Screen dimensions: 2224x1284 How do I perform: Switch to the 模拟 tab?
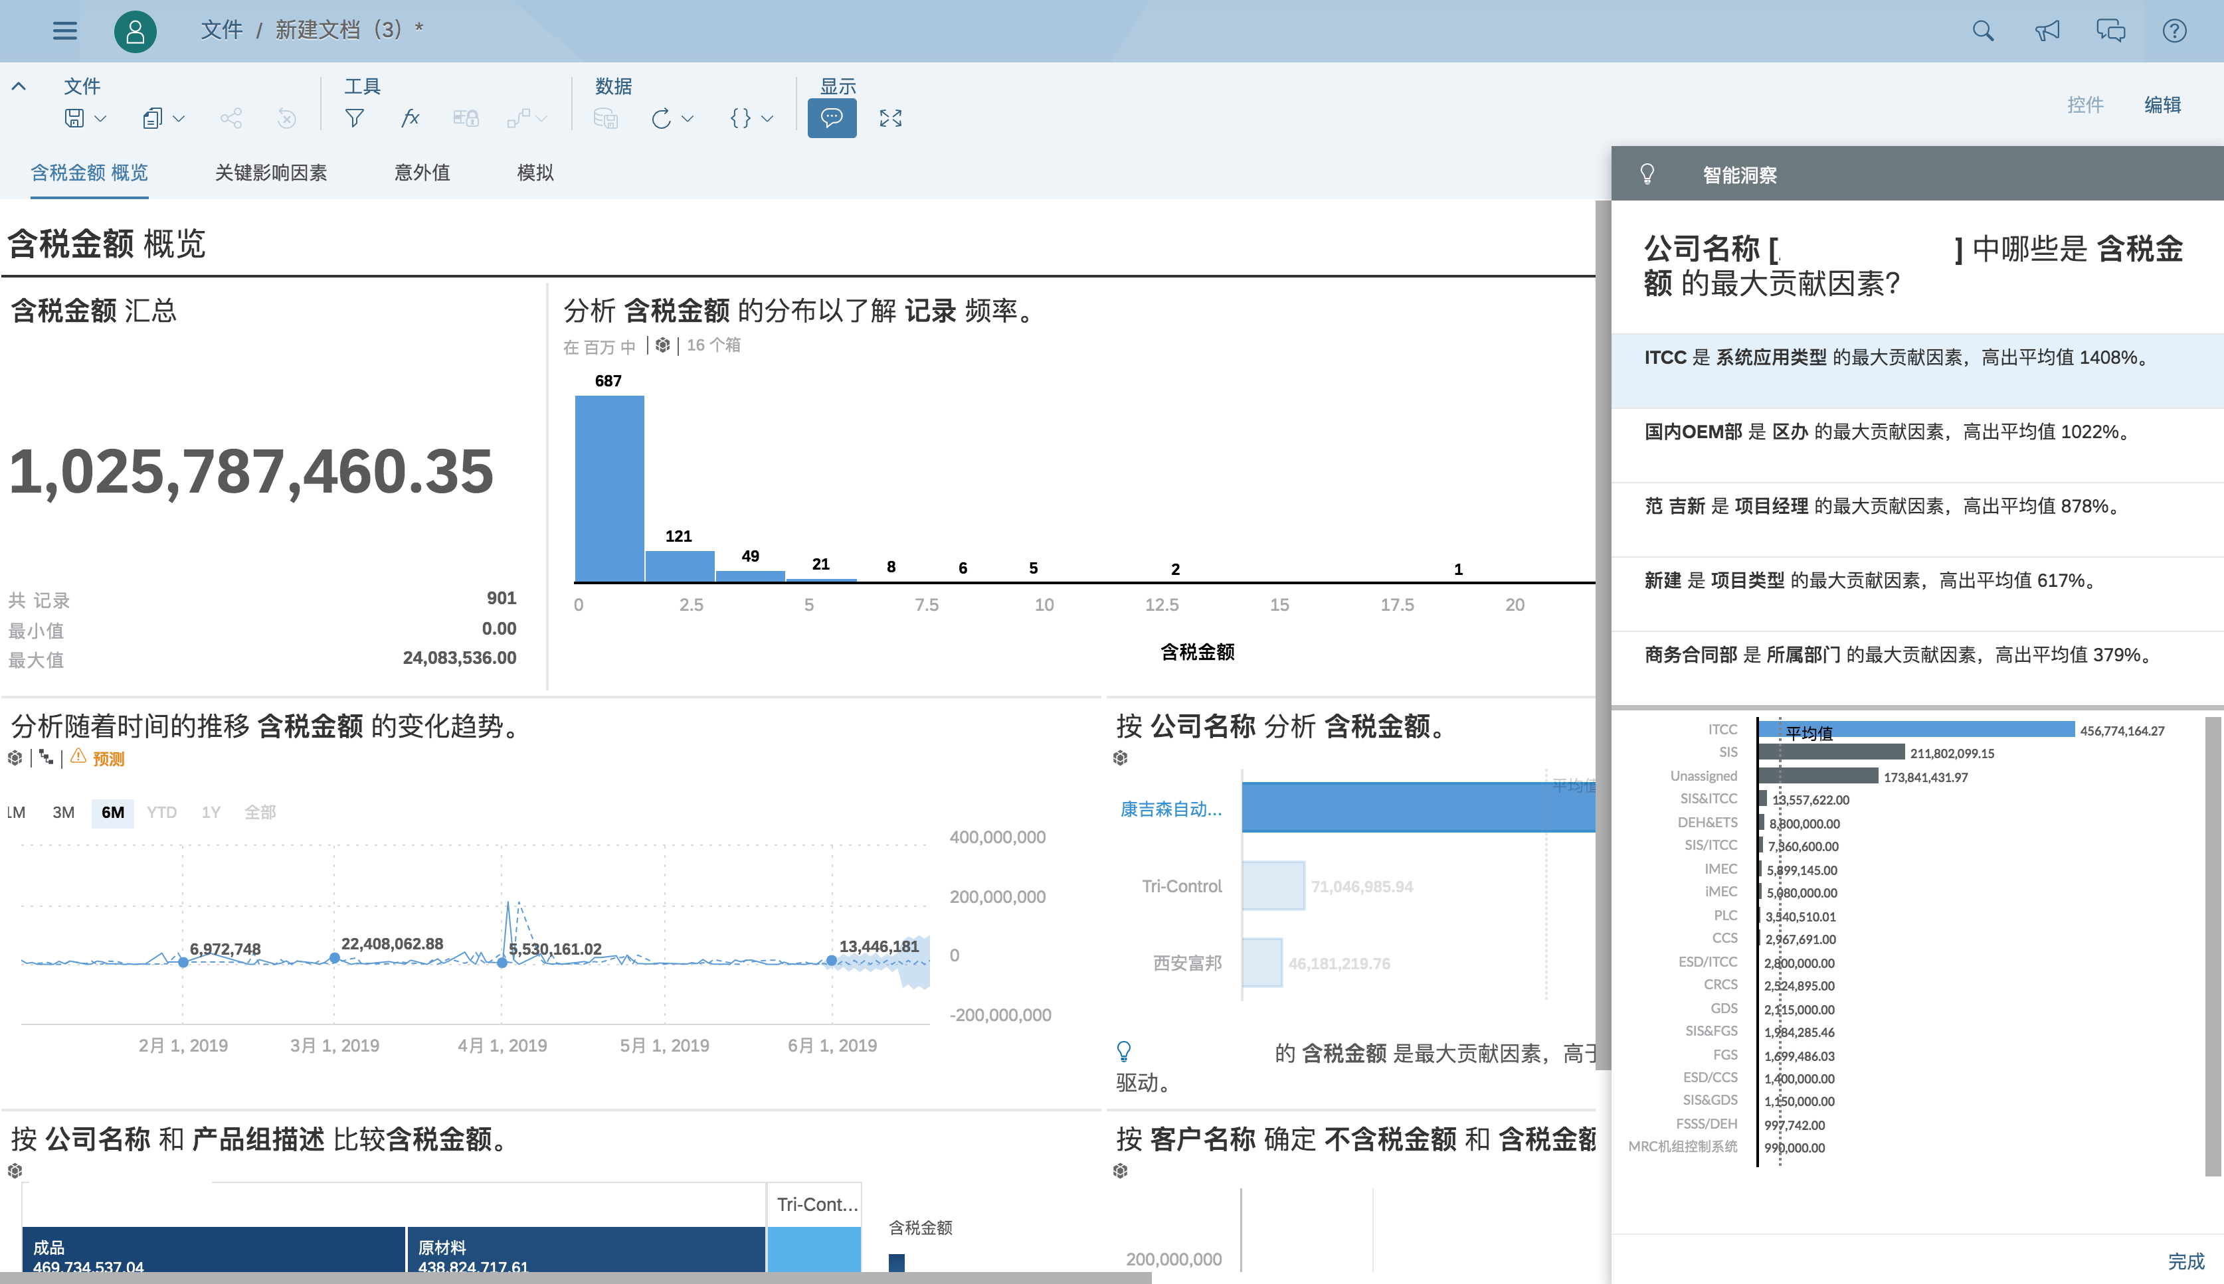click(535, 172)
